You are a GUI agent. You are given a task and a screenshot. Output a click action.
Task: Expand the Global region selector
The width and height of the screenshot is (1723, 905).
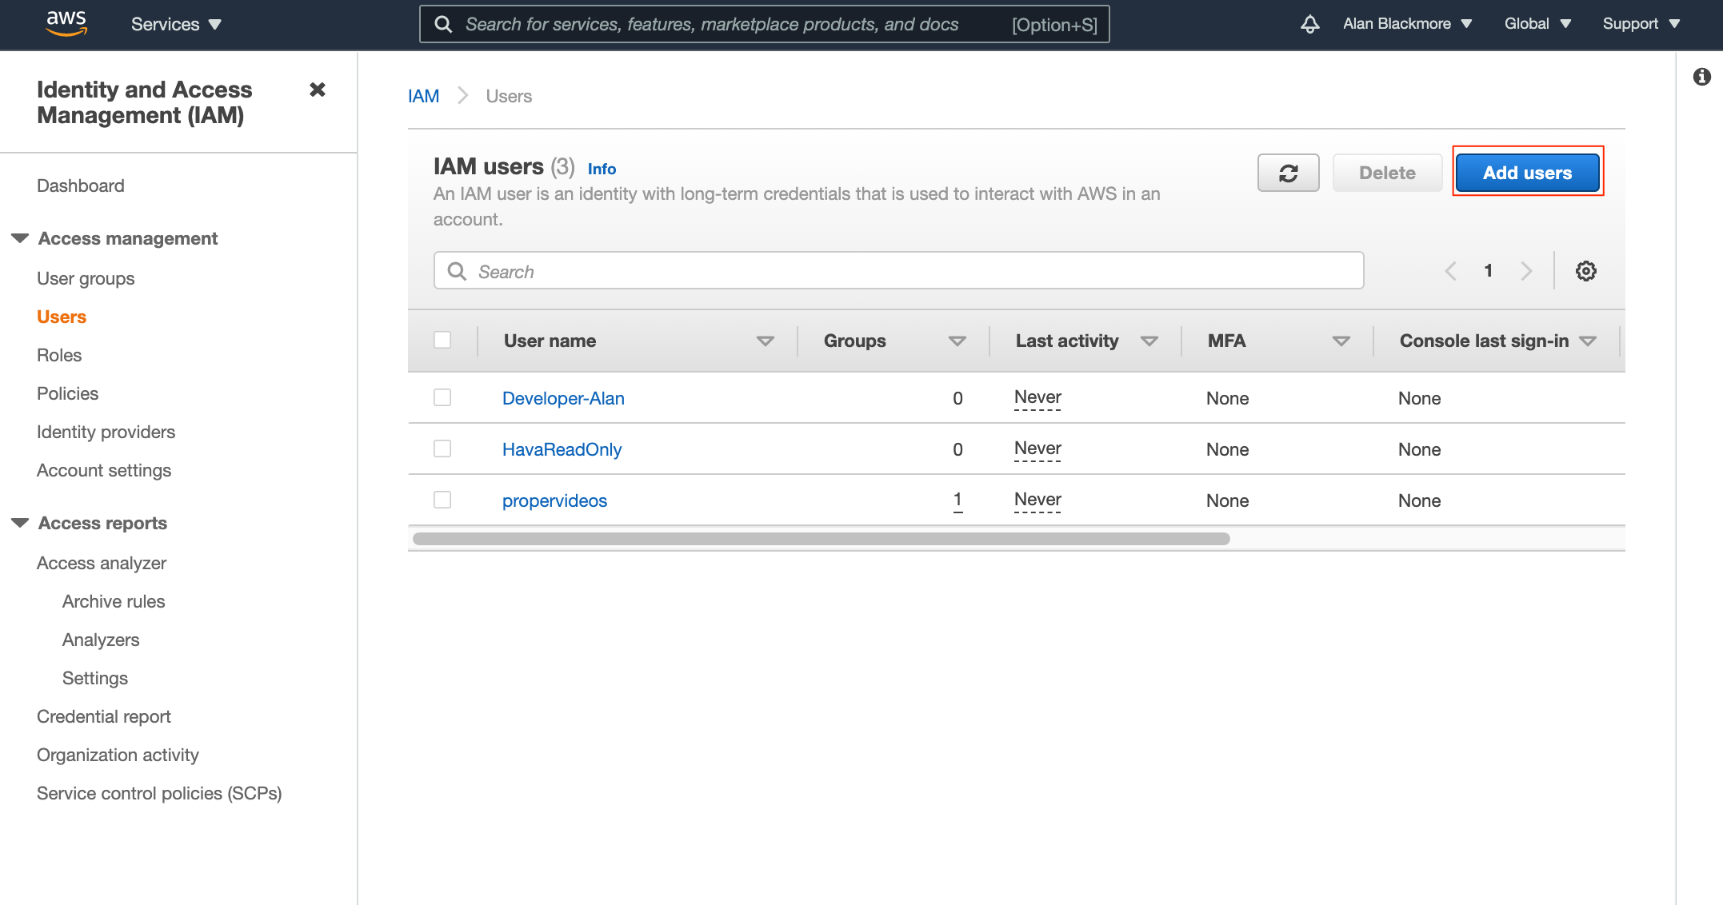1536,24
